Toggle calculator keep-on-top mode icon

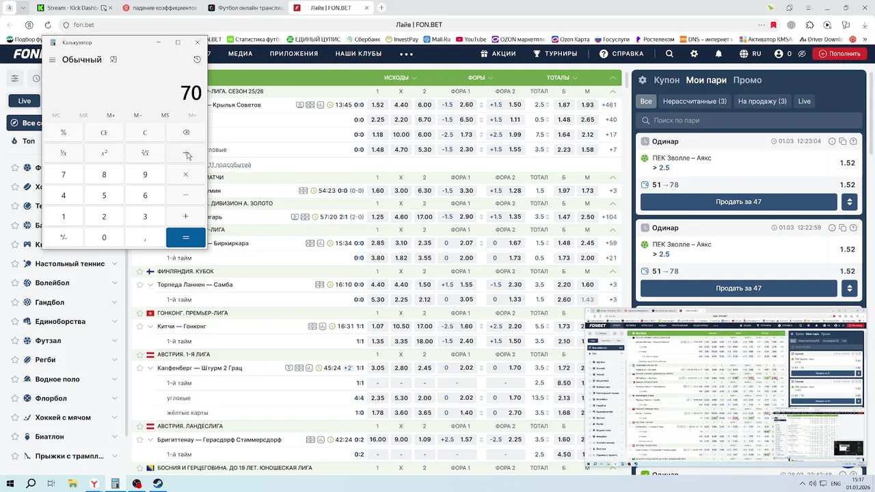pyautogui.click(x=113, y=59)
